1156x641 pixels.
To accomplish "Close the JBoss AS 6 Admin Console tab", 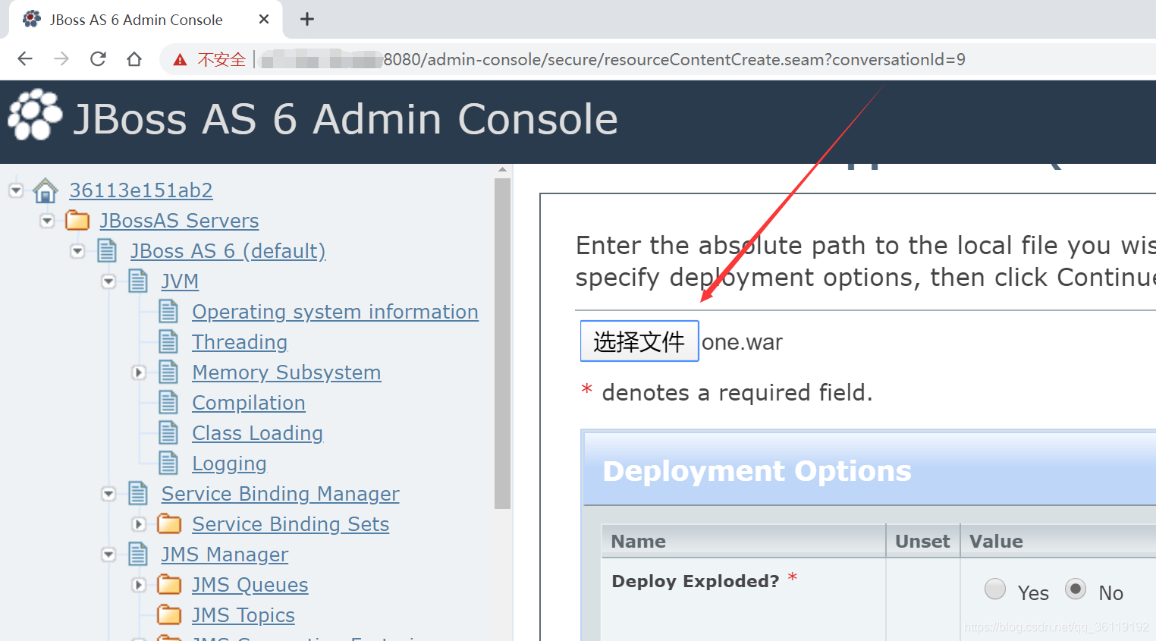I will coord(264,19).
